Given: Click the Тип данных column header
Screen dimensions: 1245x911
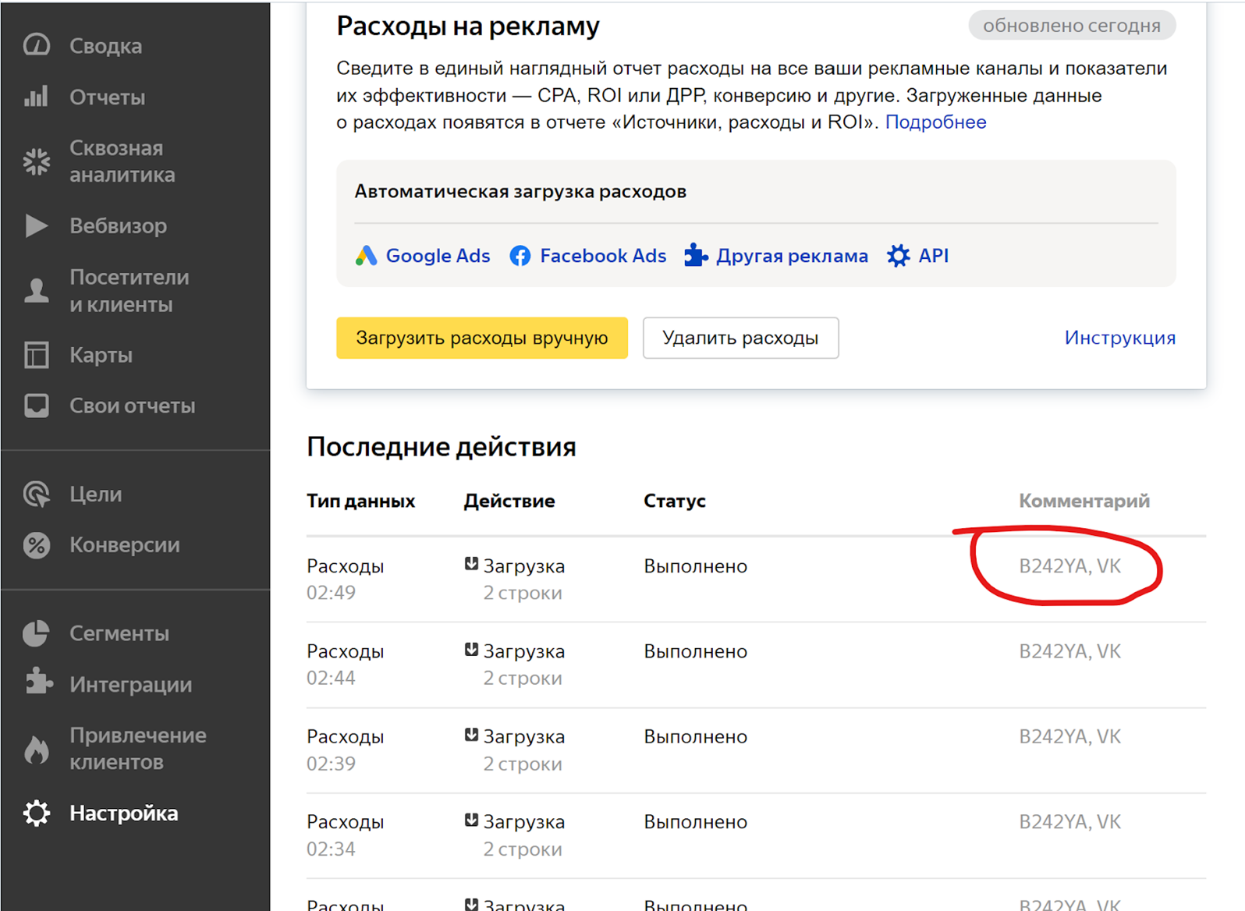Looking at the screenshot, I should tap(361, 501).
